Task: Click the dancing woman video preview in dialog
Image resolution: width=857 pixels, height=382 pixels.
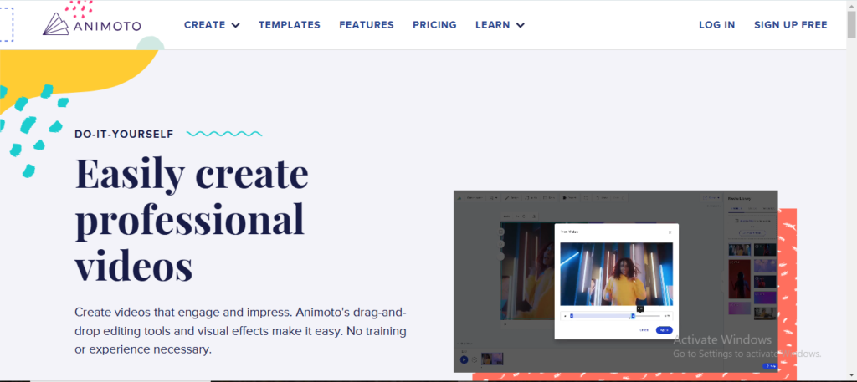Action: coord(617,274)
